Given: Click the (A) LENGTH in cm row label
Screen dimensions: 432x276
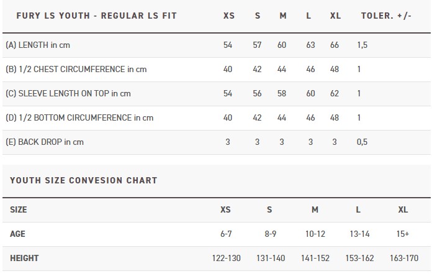Looking at the screenshot, I should (38, 45).
